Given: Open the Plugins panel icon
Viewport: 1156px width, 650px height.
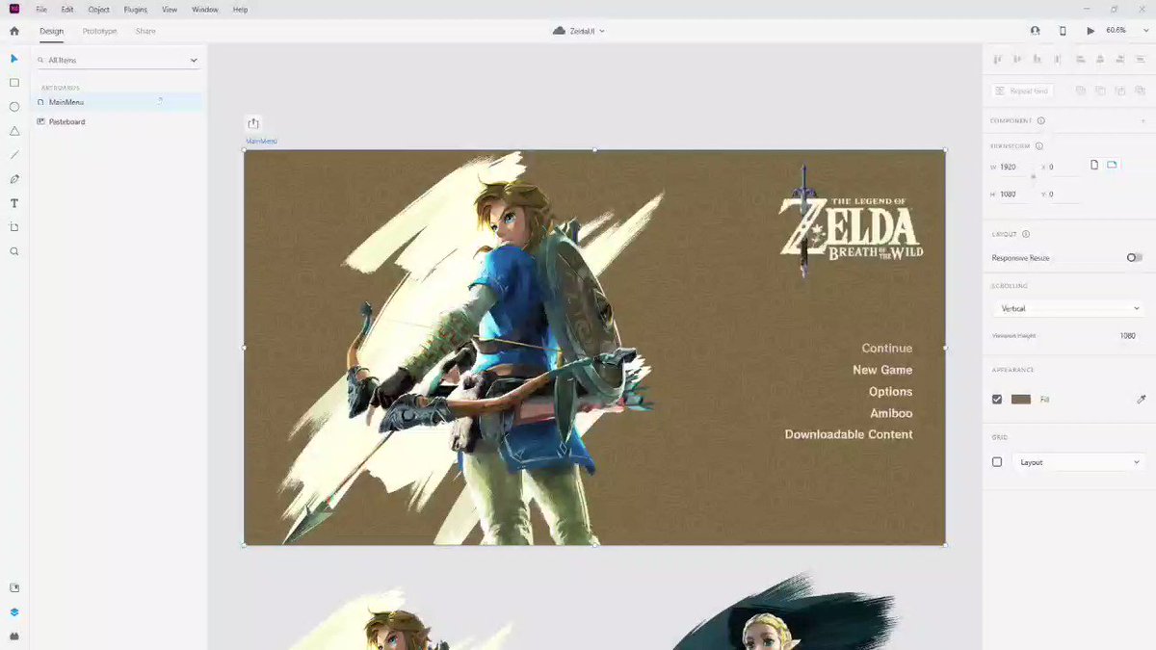Looking at the screenshot, I should pyautogui.click(x=14, y=636).
